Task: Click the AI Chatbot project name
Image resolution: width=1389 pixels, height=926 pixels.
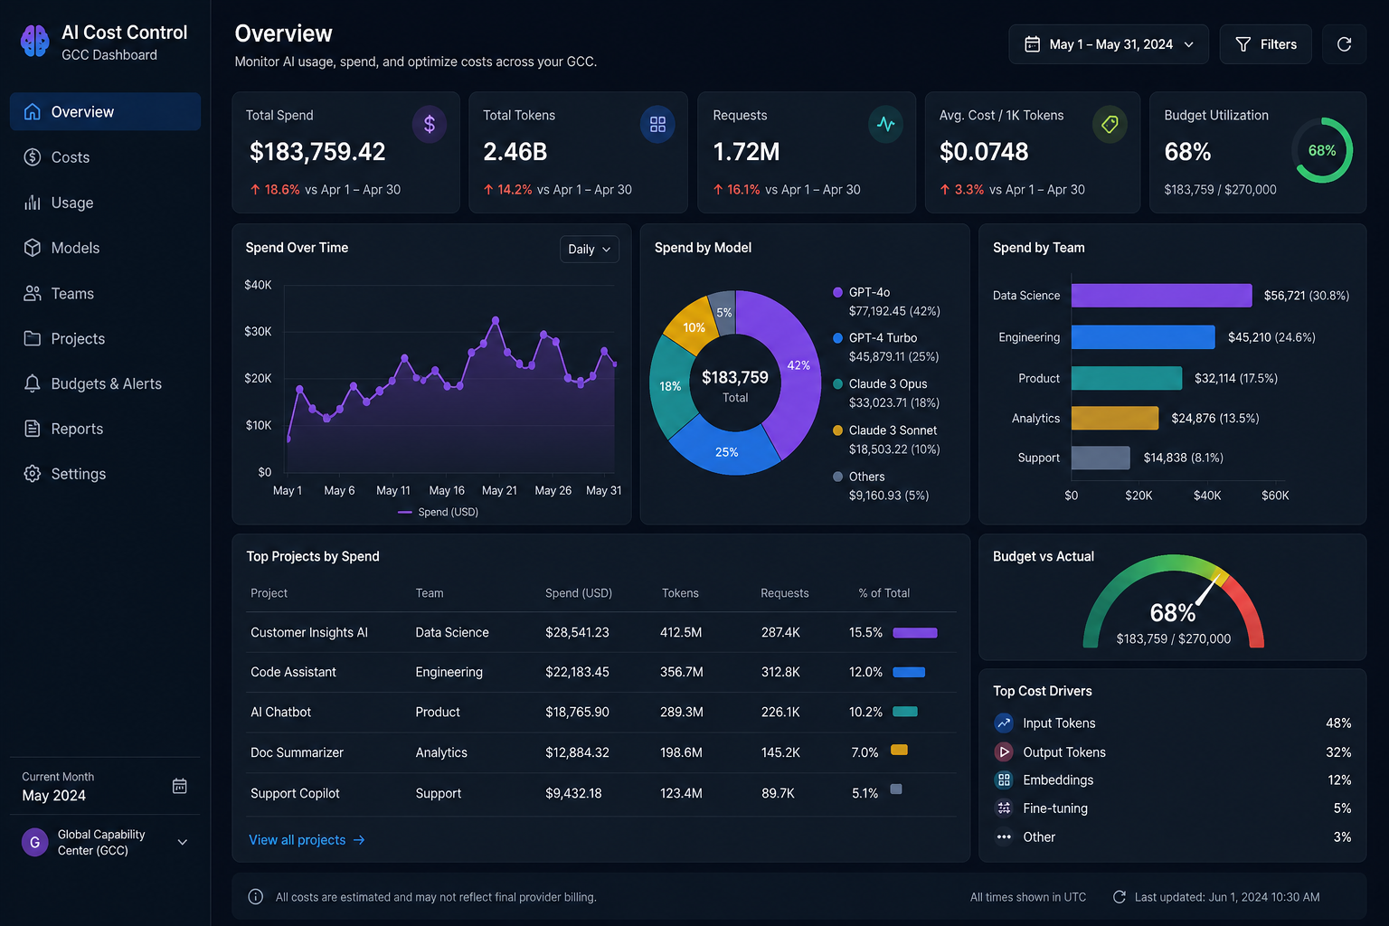Action: click(280, 712)
